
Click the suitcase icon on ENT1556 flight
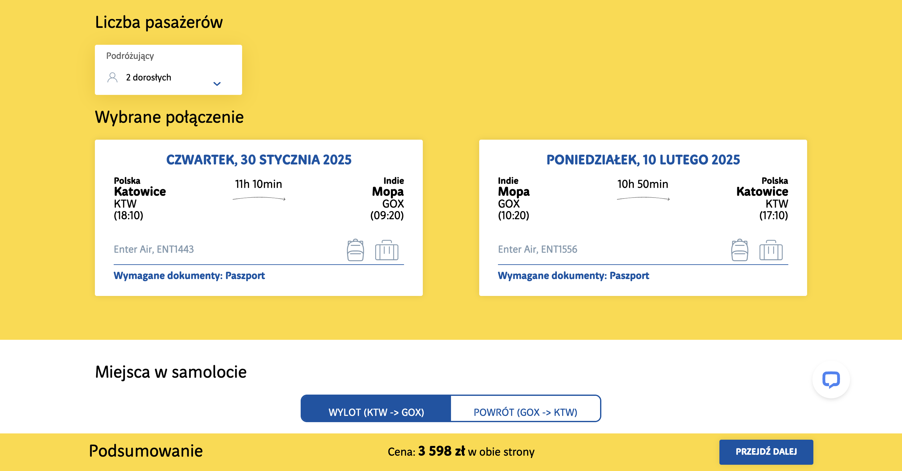pos(771,250)
